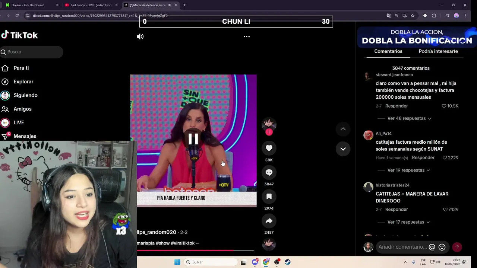Switch to Podría interesarte tab
Viewport: 477px width, 268px height.
(x=438, y=51)
